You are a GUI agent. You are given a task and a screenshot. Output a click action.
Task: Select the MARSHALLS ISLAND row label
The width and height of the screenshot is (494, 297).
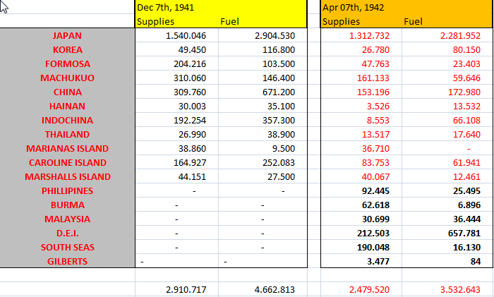pos(68,176)
